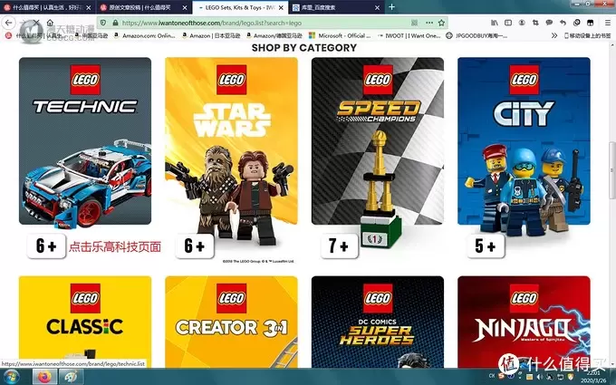Click the undo arrow toolbar icon
616x385 pixels.
[563, 23]
